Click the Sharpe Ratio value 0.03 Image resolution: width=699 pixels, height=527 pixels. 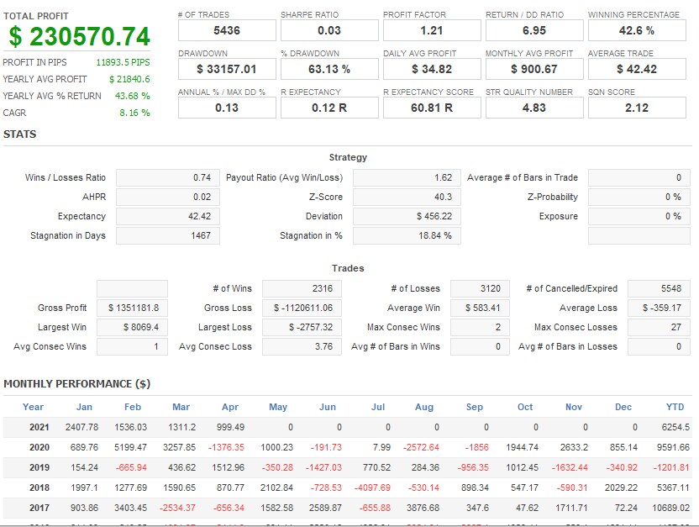tap(329, 31)
